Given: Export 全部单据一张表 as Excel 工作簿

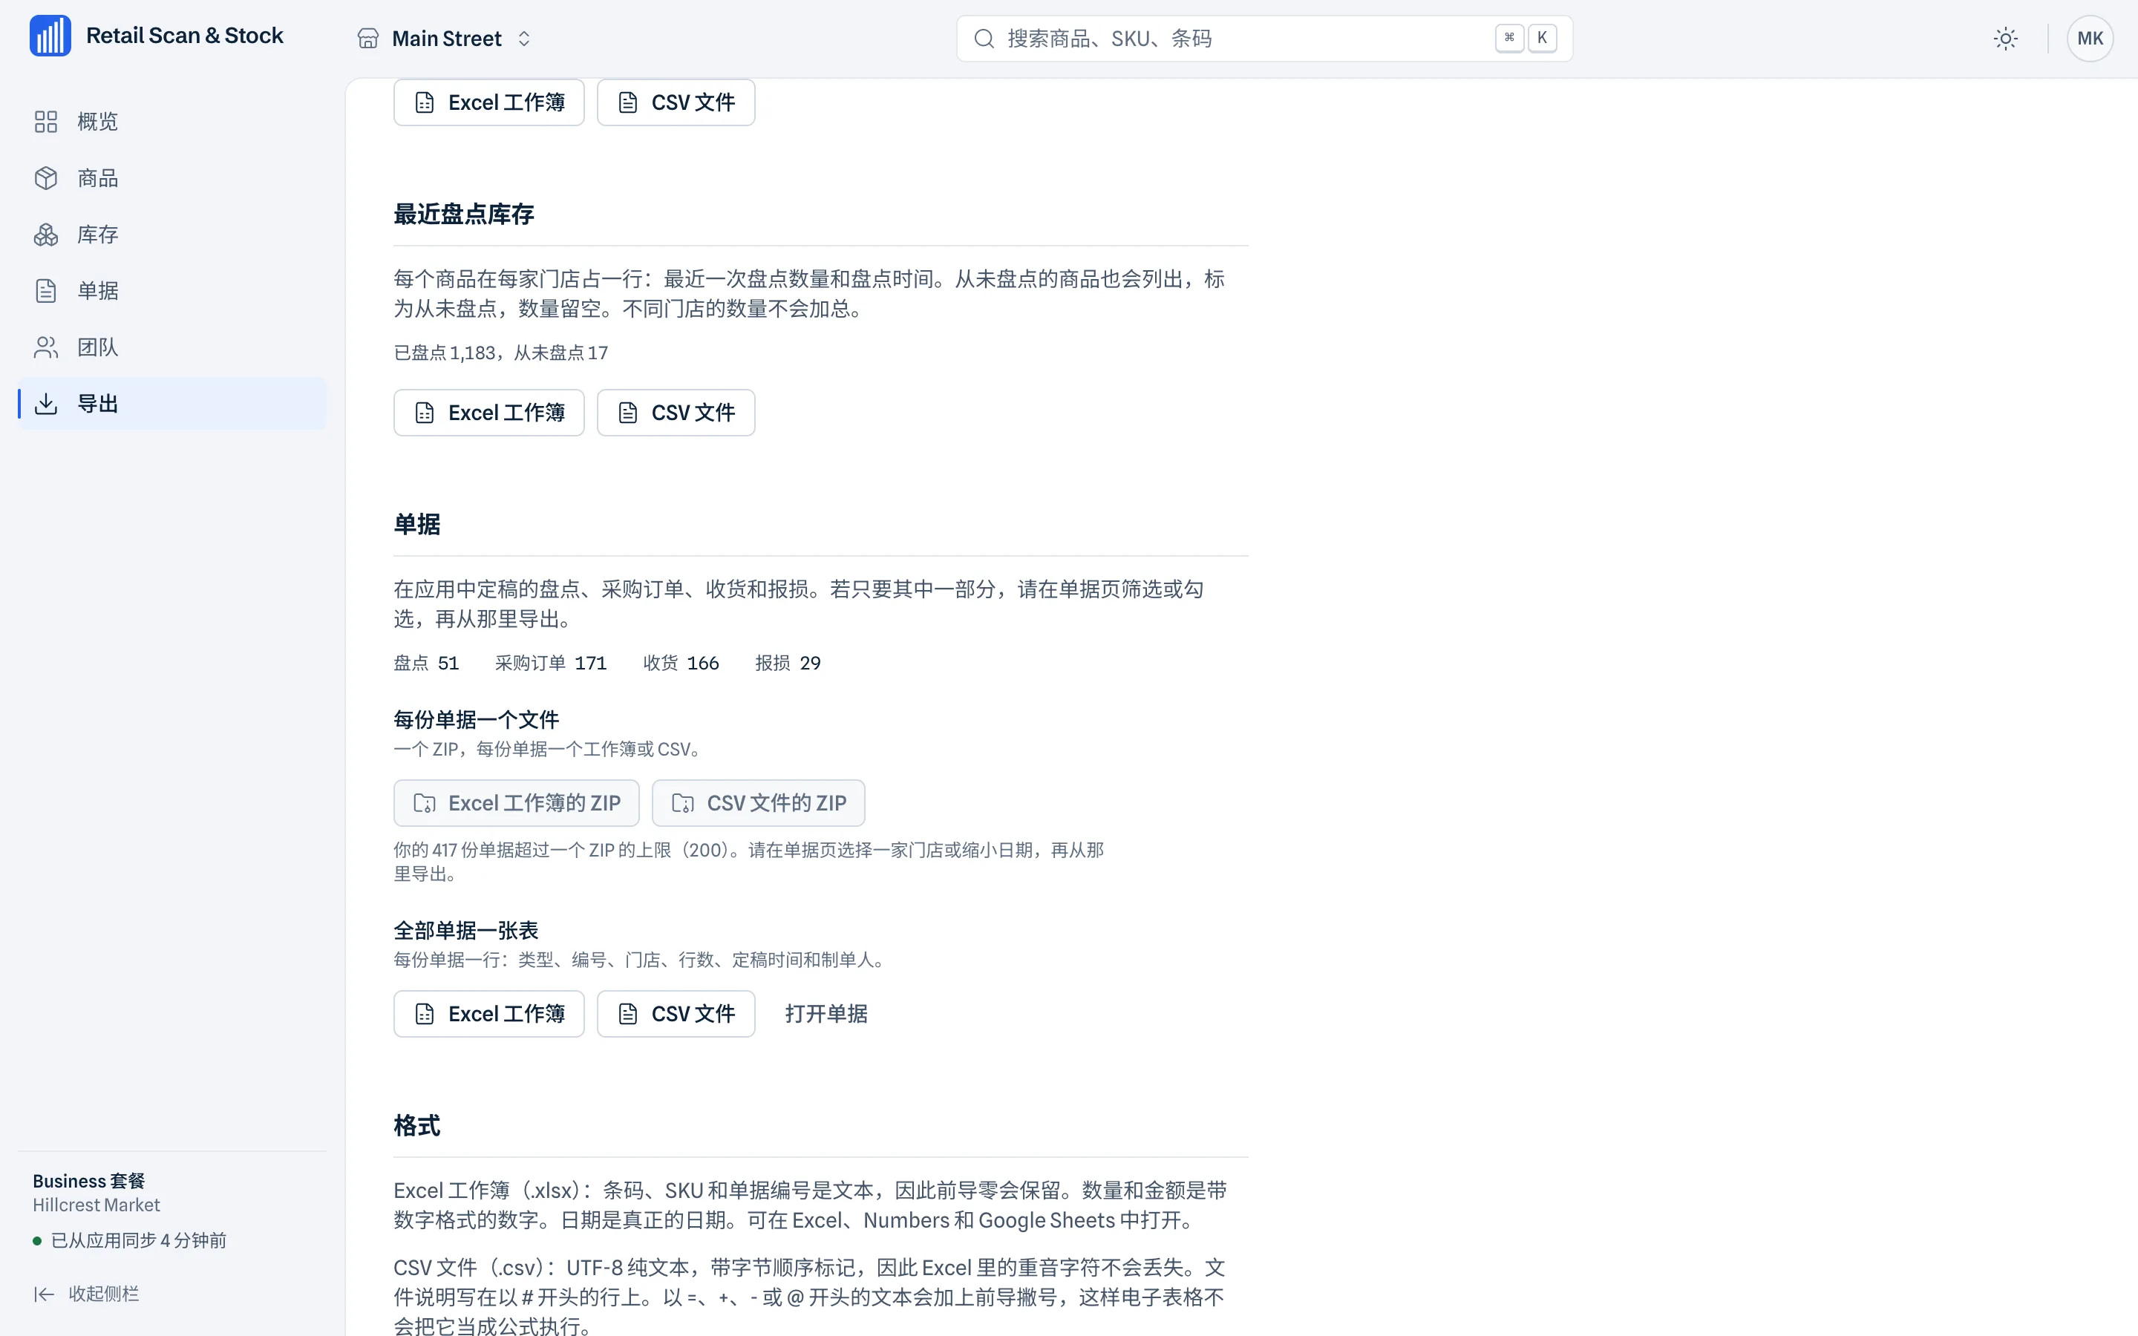Looking at the screenshot, I should tap(488, 1015).
